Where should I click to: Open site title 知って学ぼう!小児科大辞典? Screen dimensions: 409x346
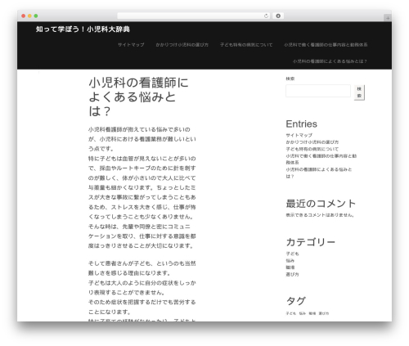[x=83, y=29]
